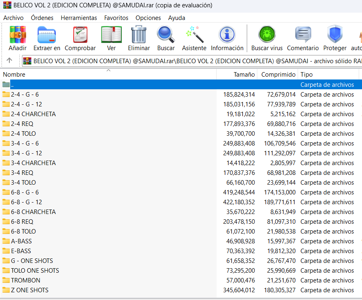Sort by Comprimido column header

click(x=277, y=75)
